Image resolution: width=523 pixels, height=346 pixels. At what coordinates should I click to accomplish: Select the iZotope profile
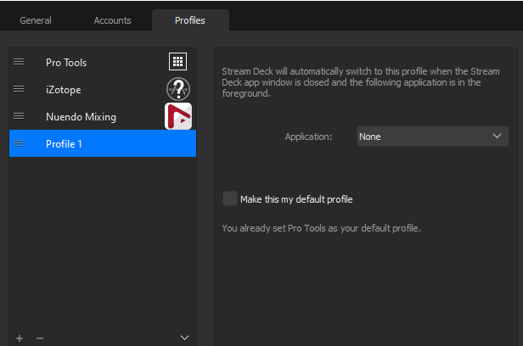[103, 89]
